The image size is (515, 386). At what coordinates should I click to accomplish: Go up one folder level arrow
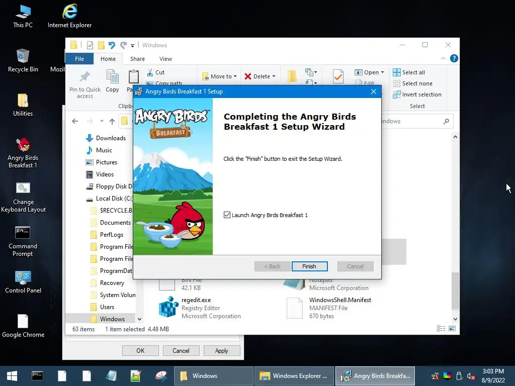point(112,122)
